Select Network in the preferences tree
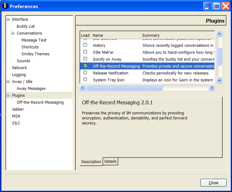 point(19,68)
